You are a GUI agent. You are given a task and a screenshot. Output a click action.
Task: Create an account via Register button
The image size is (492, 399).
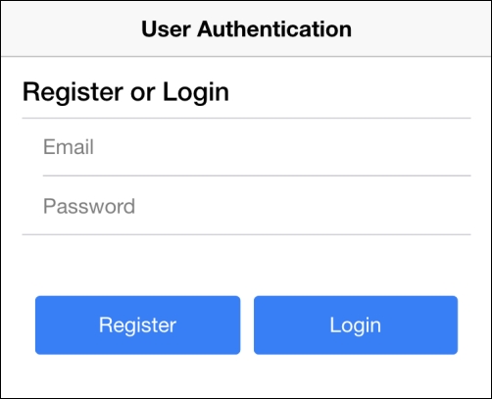coord(137,325)
